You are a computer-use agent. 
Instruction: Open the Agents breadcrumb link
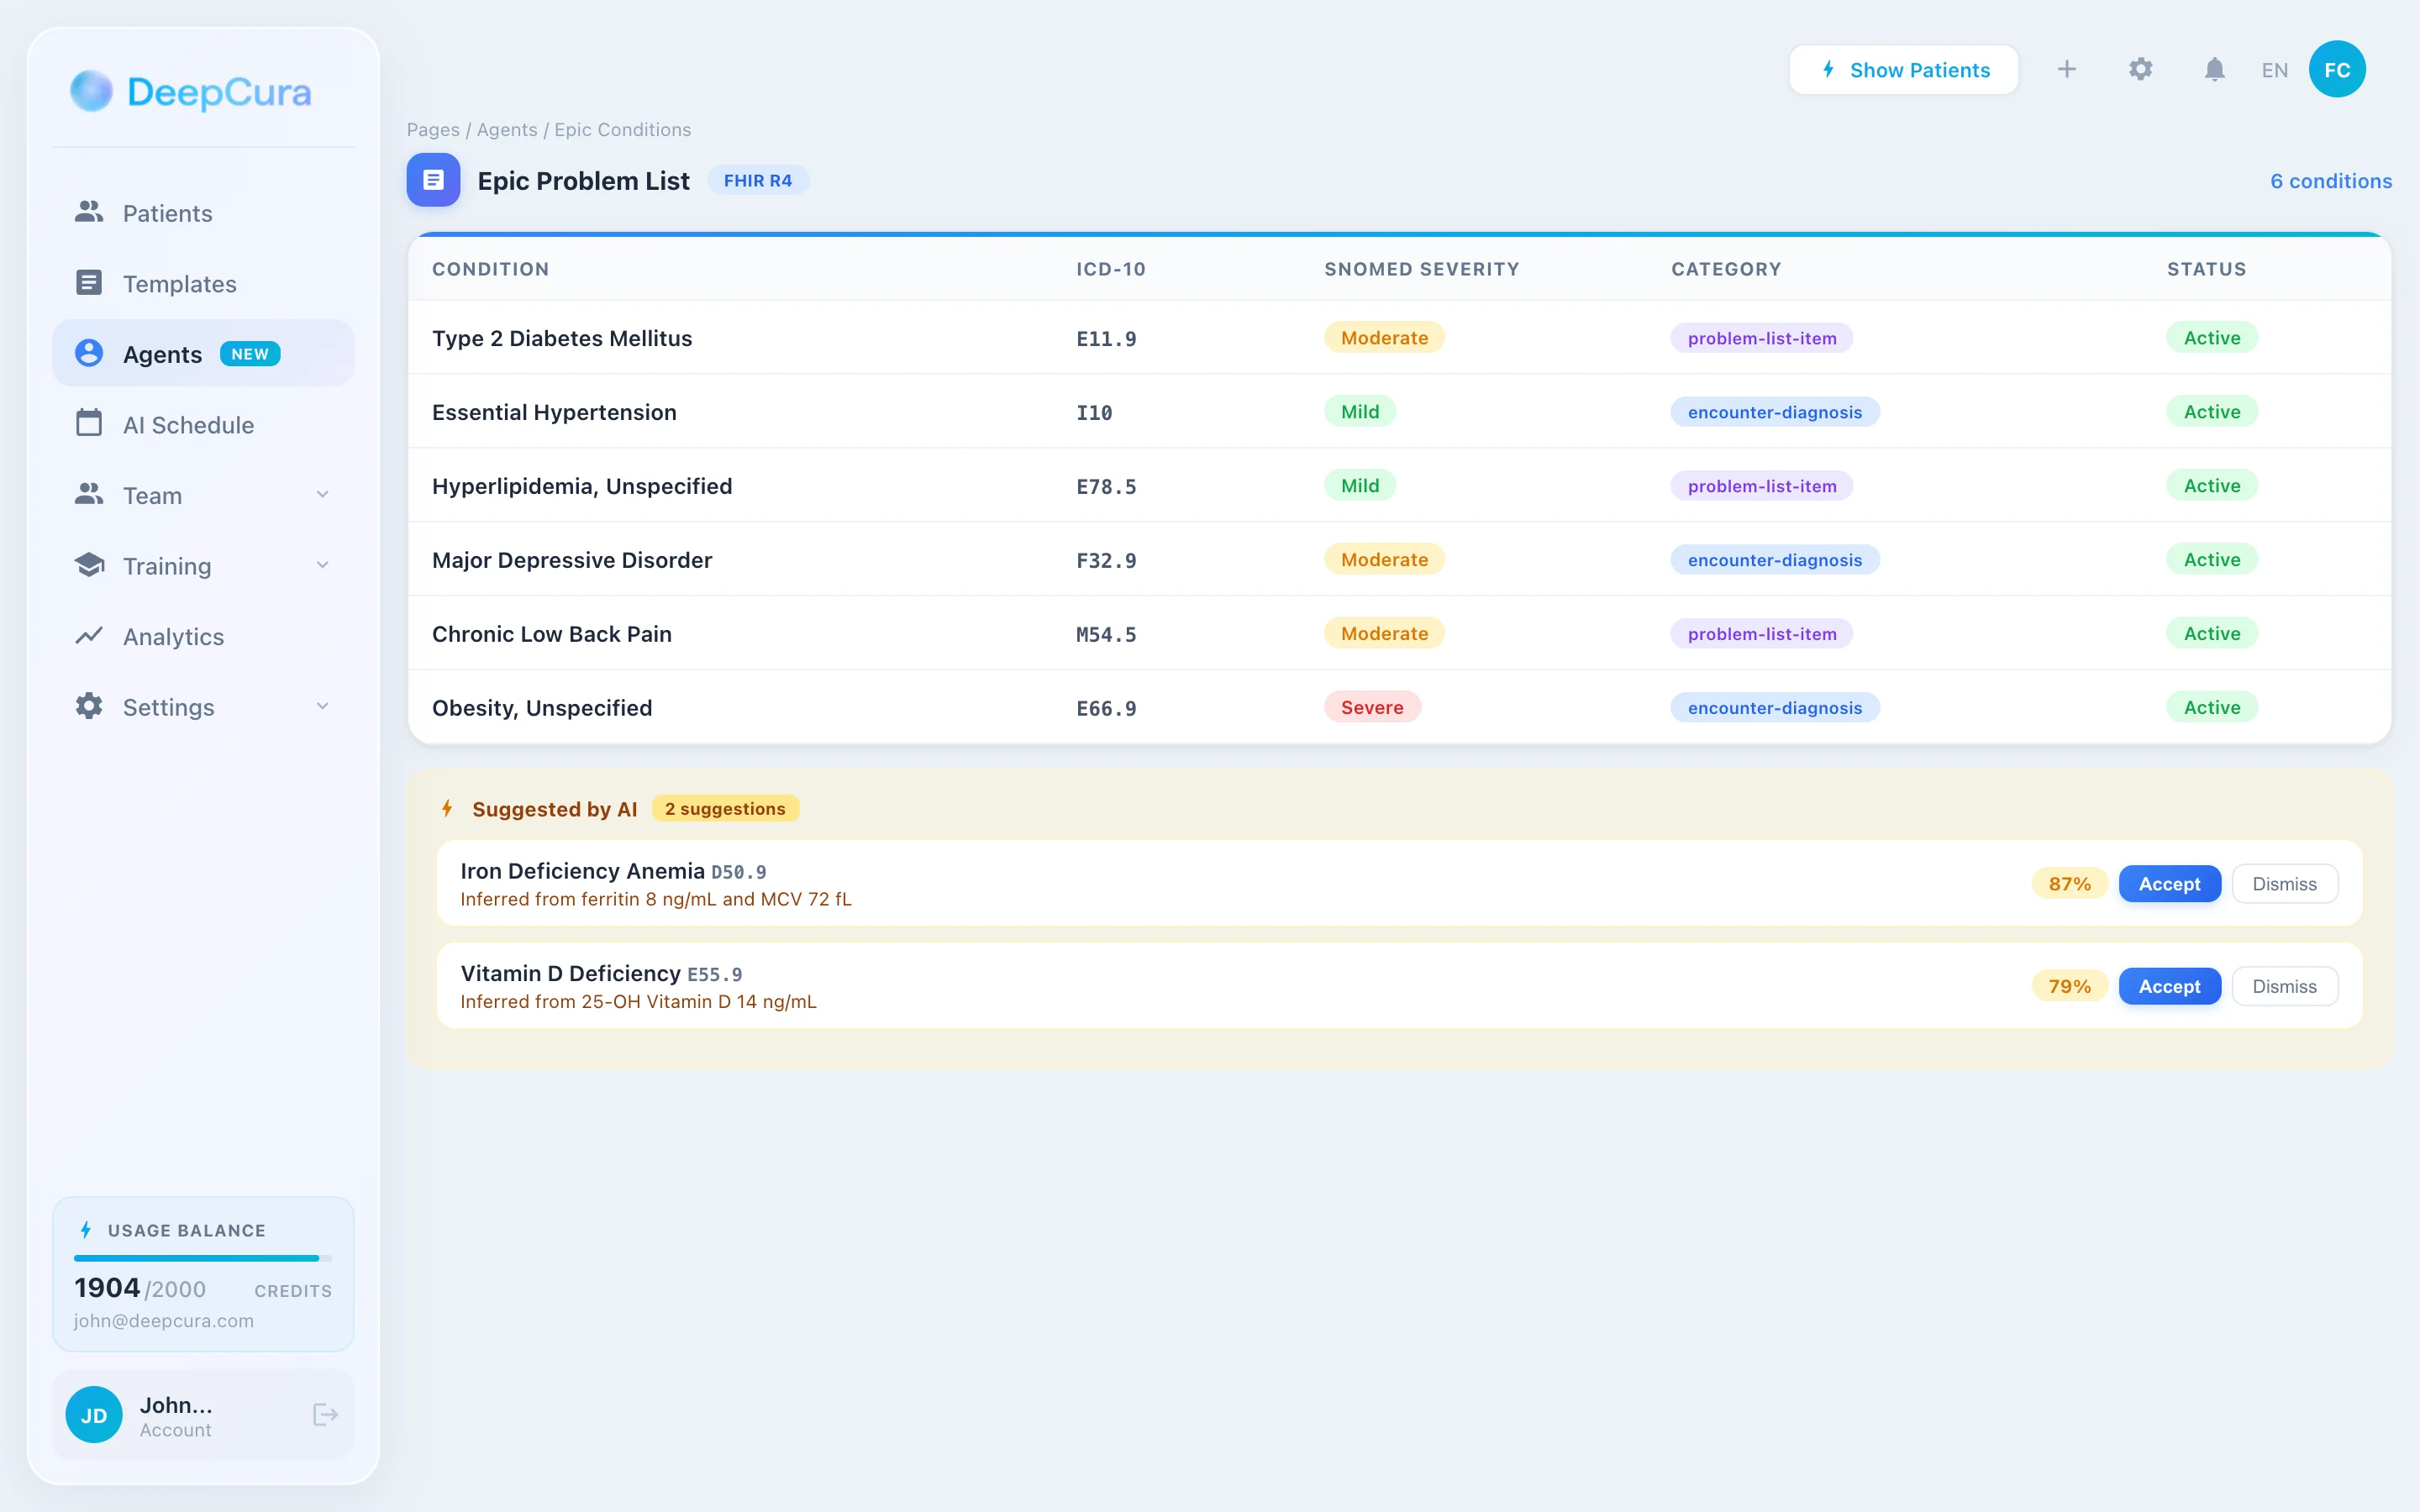506,129
